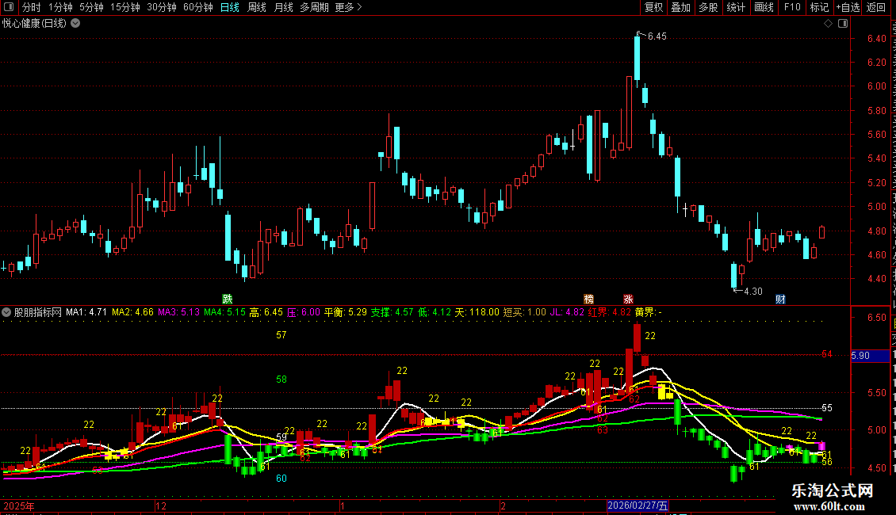Screen dimensions: 896x515
Task: Click the 压: 6.00 indicator value
Action: [304, 312]
